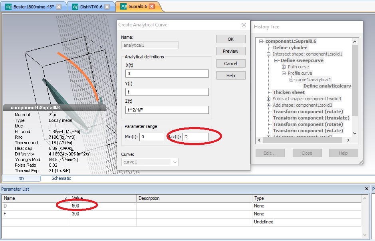Image resolution: width=375 pixels, height=241 pixels.
Task: Expand the Path curve node
Action: coord(284,67)
